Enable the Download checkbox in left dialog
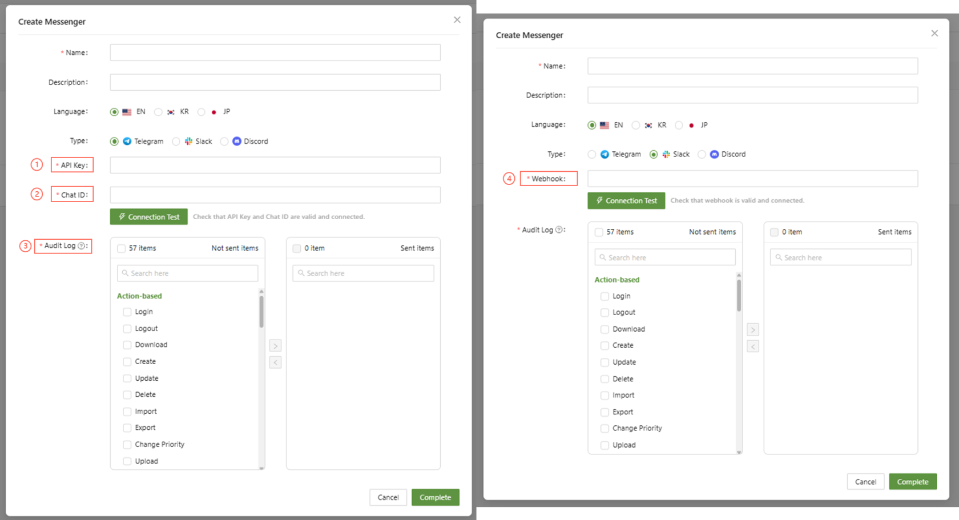 127,345
